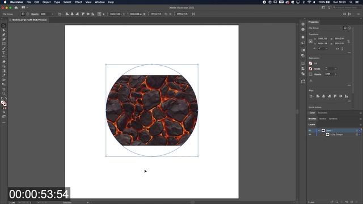Click the document tab title

pyautogui.click(x=29, y=20)
